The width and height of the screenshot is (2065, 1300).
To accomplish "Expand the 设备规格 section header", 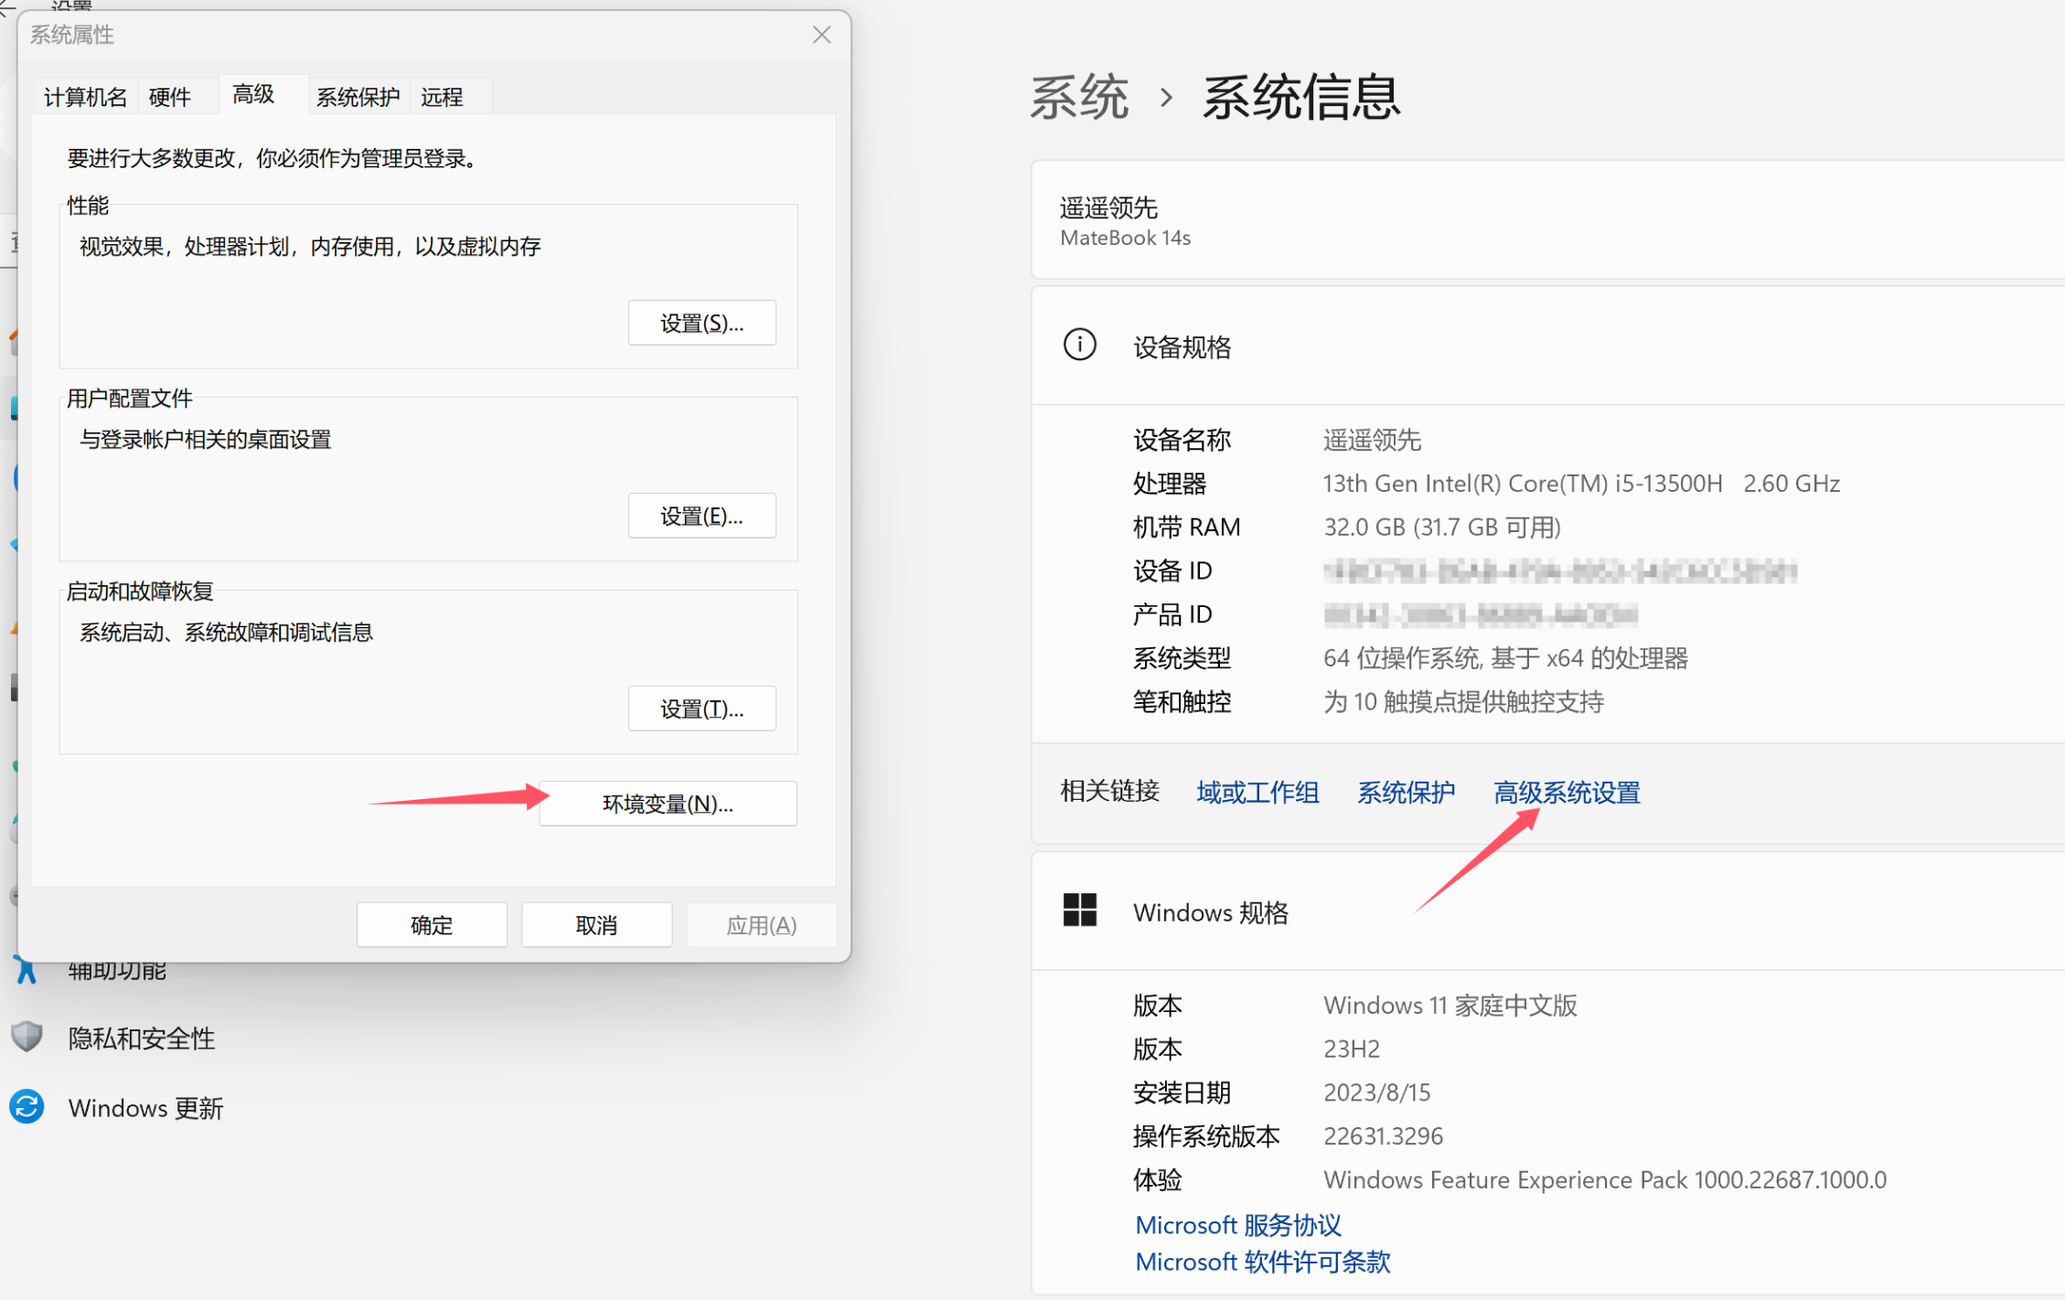I will click(1547, 346).
